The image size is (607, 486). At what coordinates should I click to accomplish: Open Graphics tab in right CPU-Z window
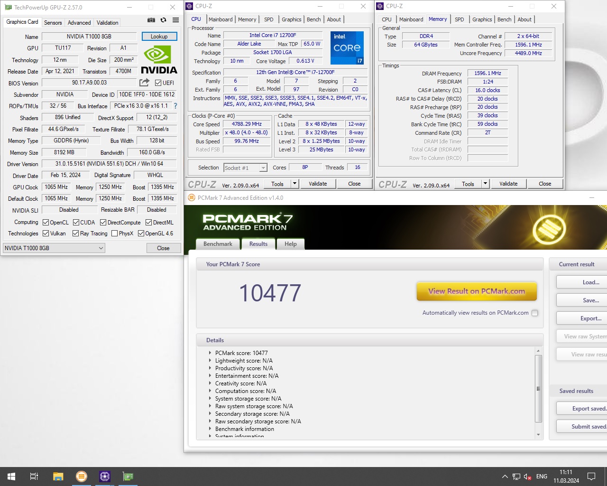482,19
